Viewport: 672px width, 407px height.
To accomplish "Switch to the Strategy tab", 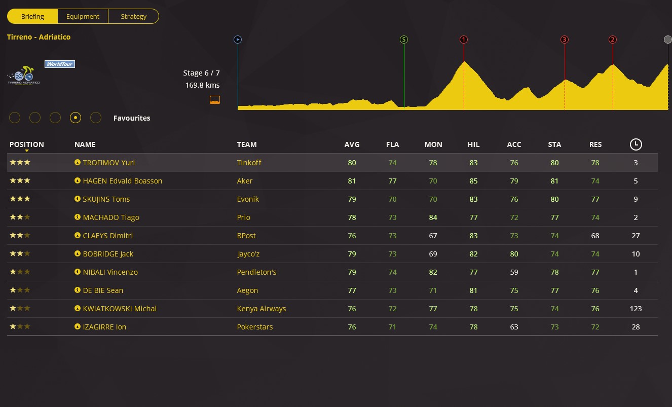I will click(x=134, y=16).
